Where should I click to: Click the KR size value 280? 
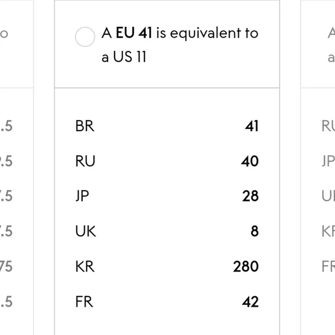click(x=246, y=266)
